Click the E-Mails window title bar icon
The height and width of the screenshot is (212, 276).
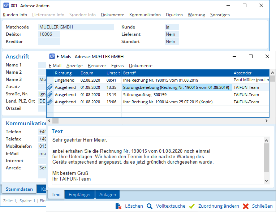point(52,57)
